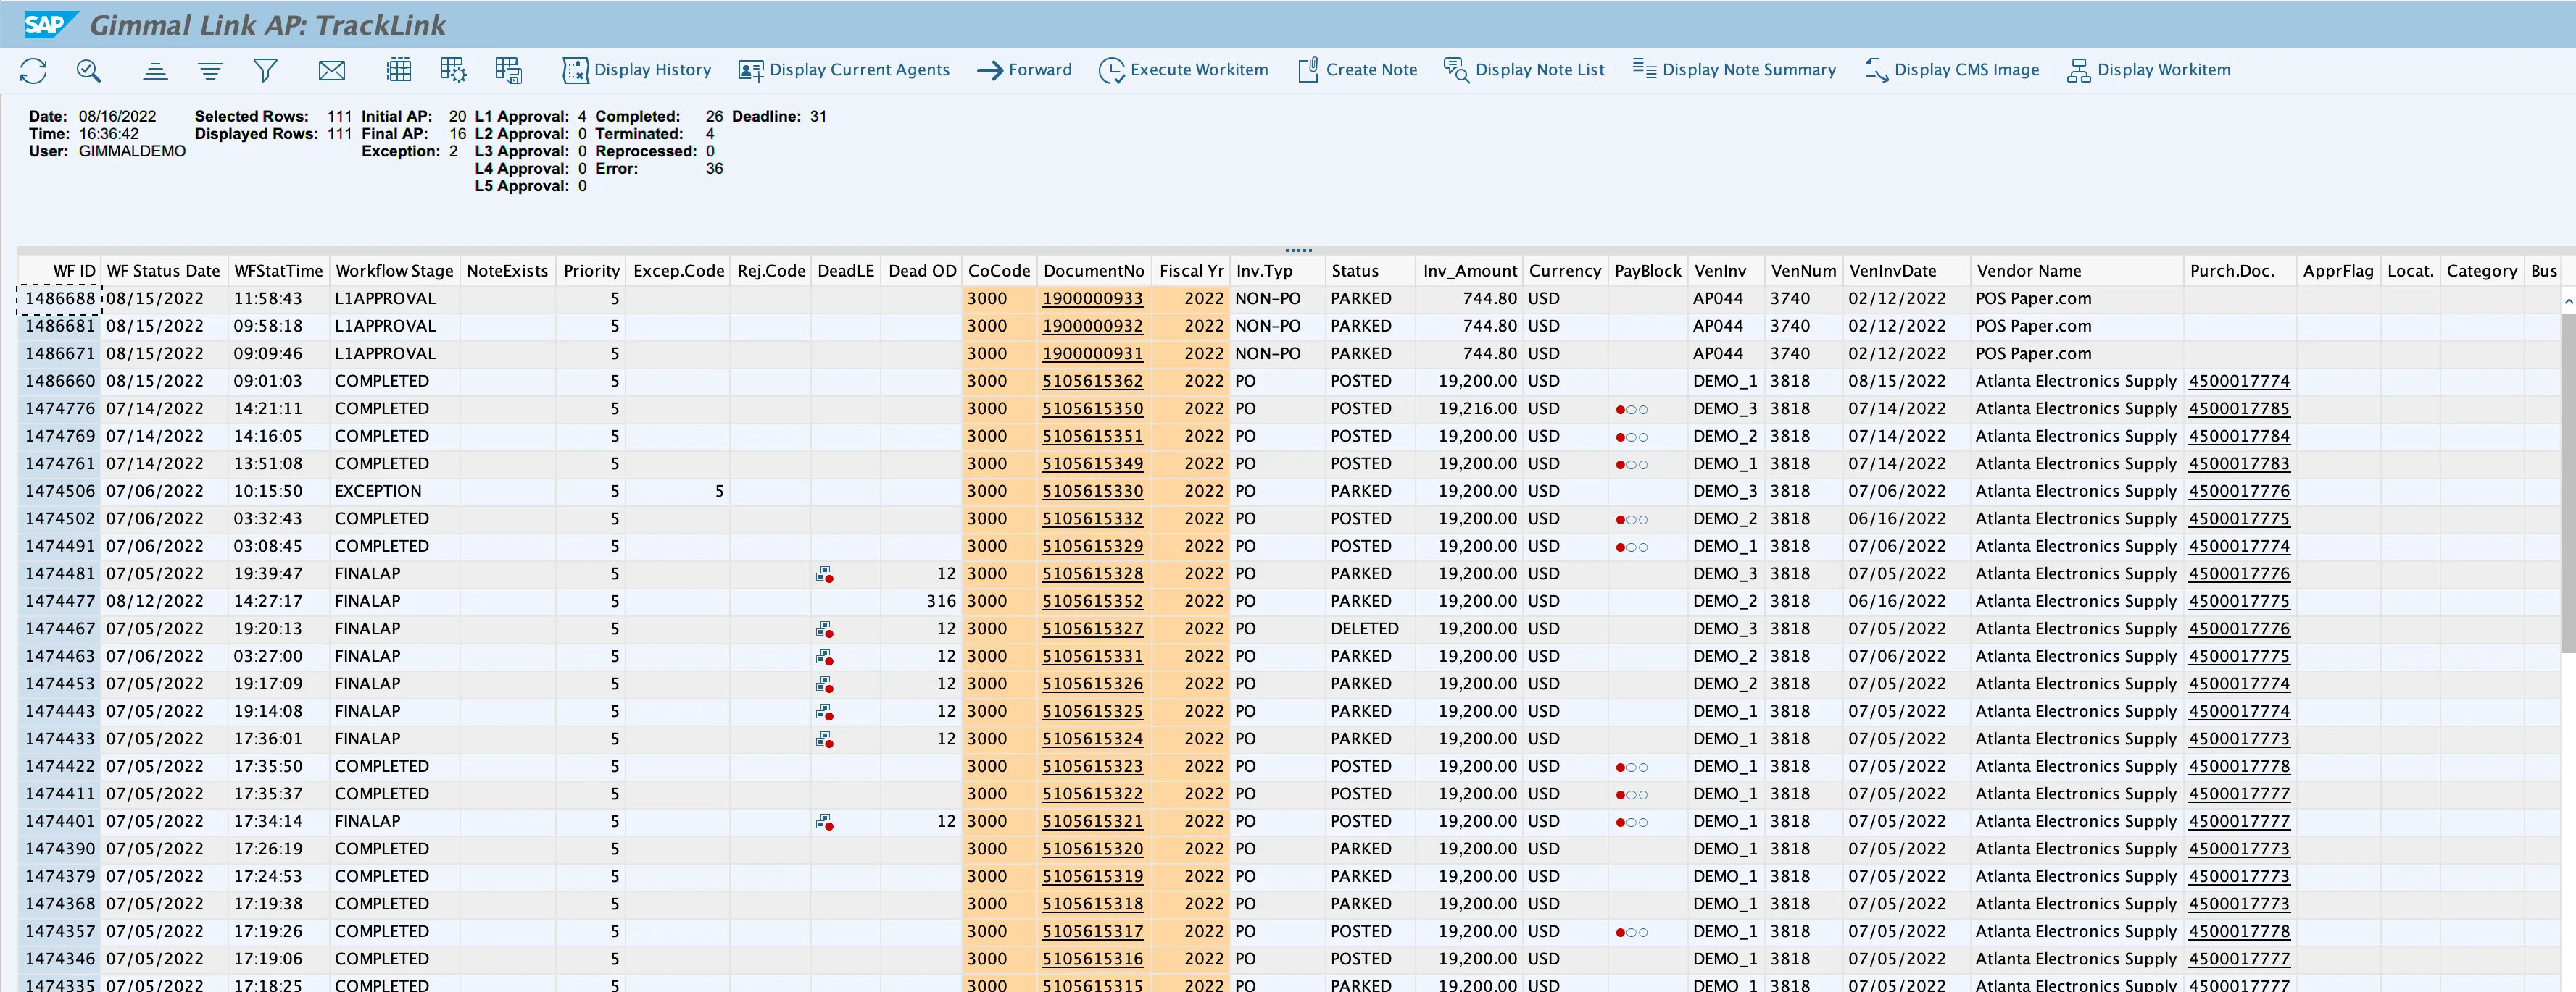Open the Set Filter funnel icon
This screenshot has height=992, width=2576.
pyautogui.click(x=265, y=70)
